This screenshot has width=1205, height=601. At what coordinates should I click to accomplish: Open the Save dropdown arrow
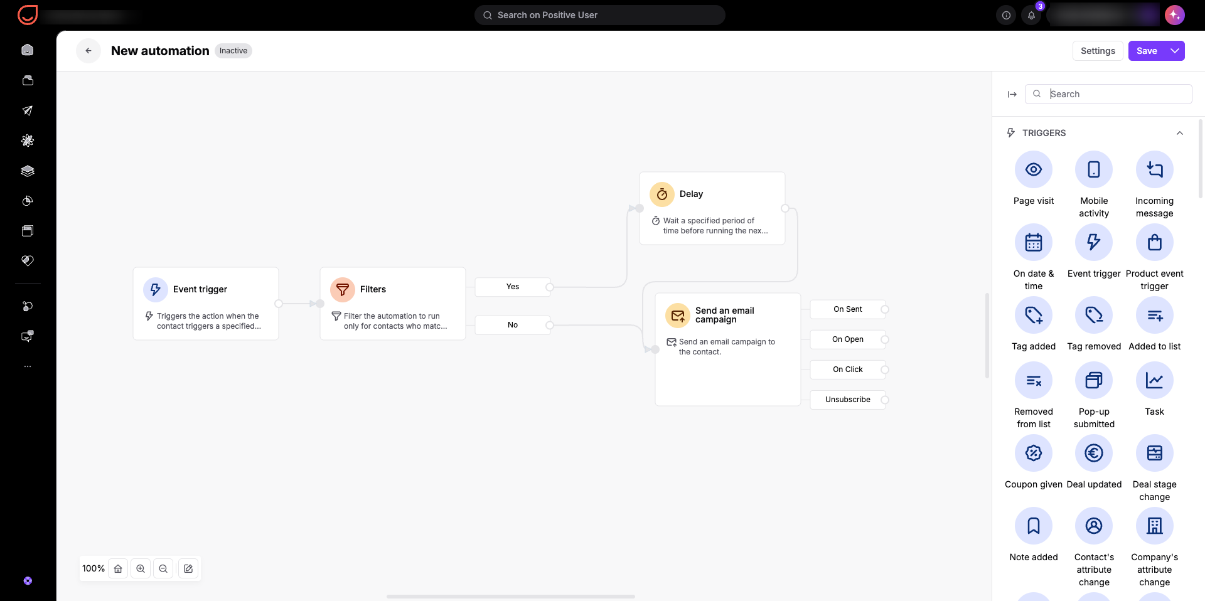click(x=1175, y=51)
